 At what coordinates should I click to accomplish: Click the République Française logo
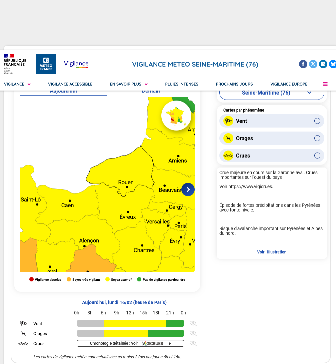[x=15, y=64]
